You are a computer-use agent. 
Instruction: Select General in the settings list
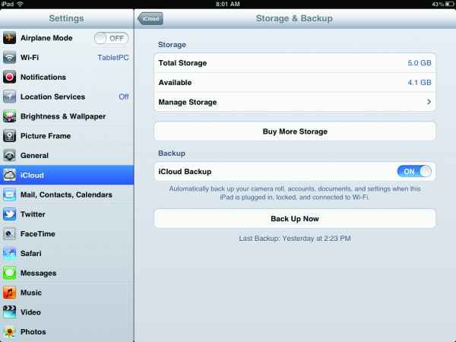click(67, 156)
